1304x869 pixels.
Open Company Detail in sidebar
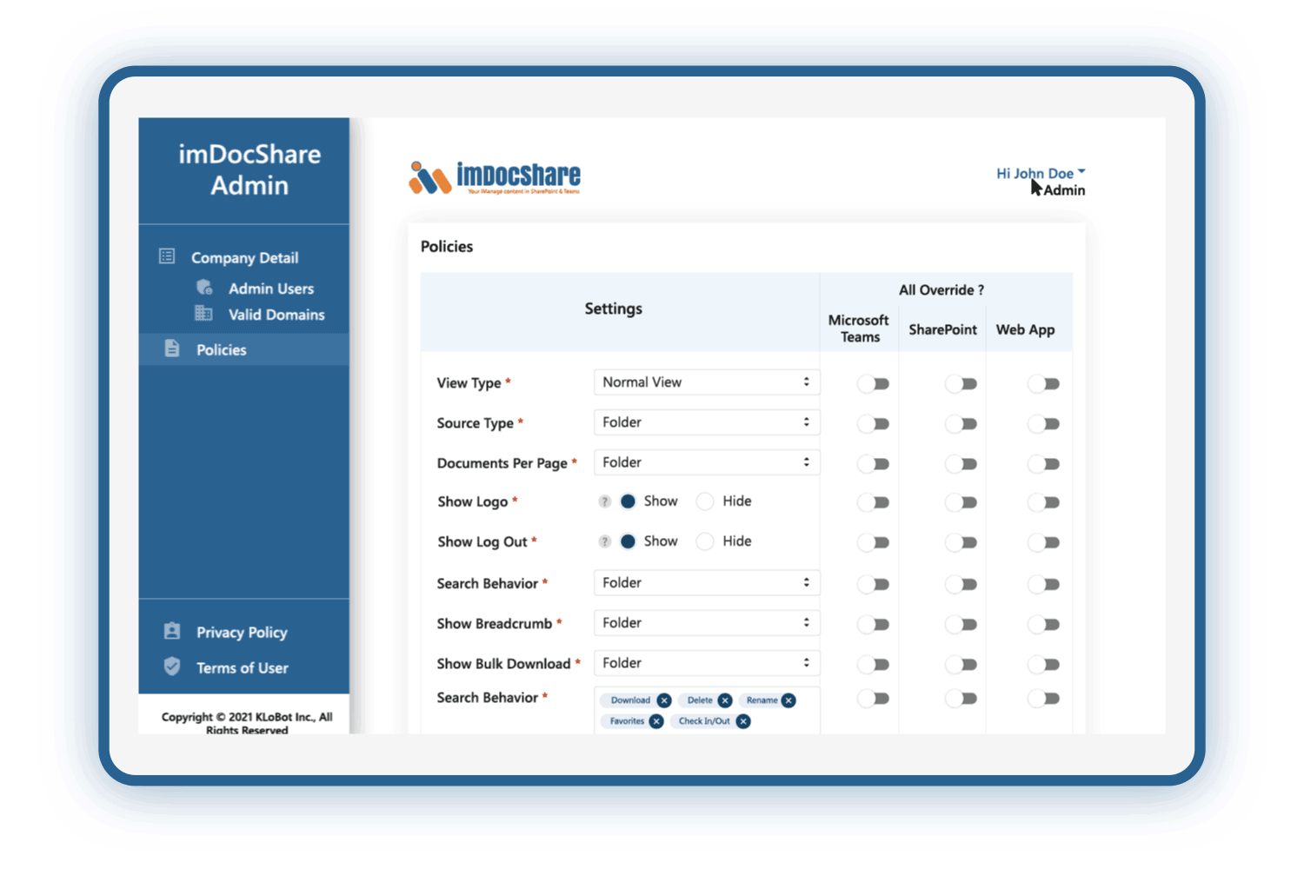(x=244, y=257)
